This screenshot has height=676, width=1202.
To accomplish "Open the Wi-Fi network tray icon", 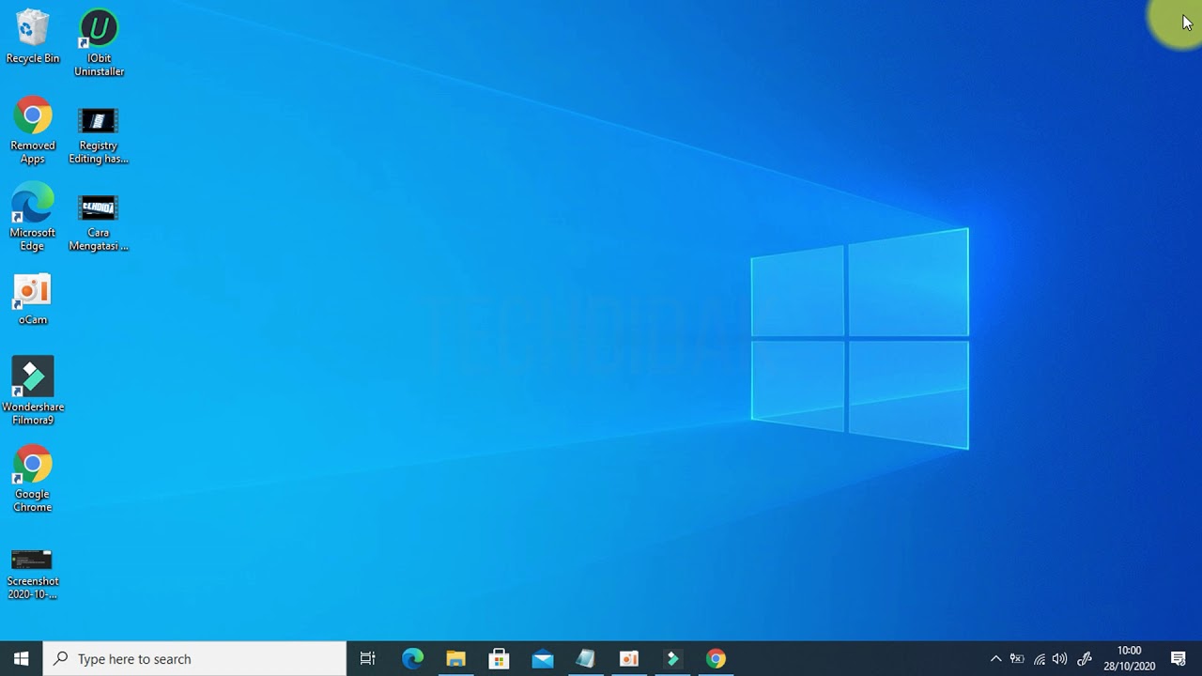I will 1039,659.
